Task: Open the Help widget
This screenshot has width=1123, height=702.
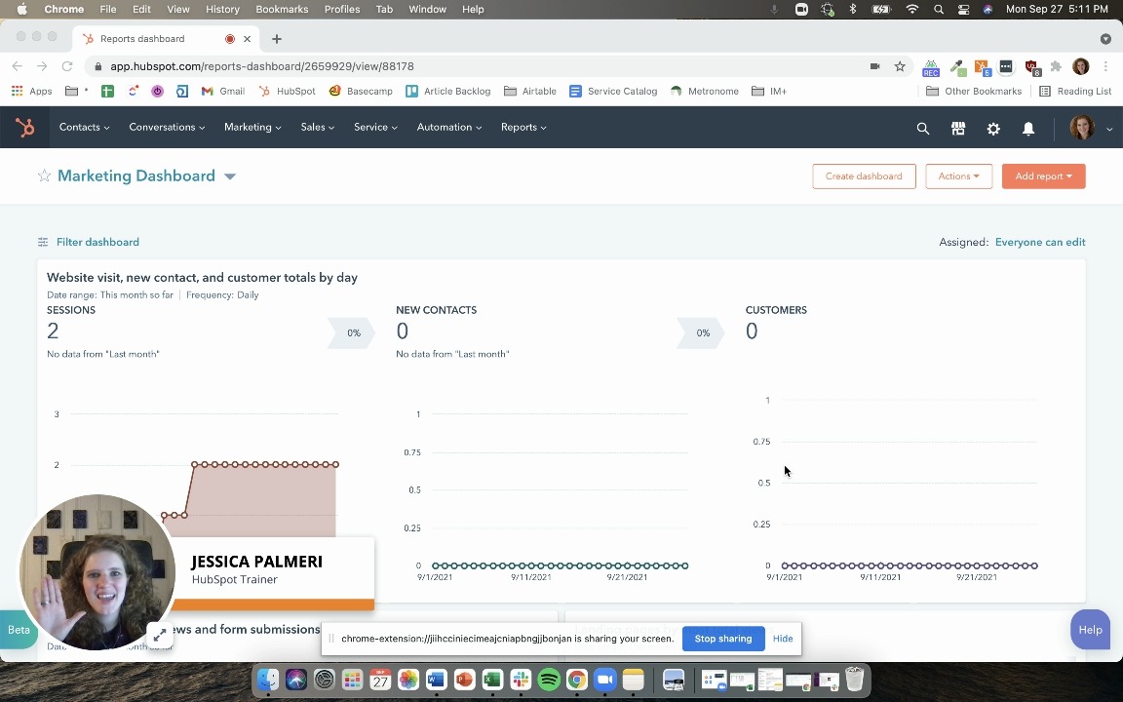Action: (1090, 630)
